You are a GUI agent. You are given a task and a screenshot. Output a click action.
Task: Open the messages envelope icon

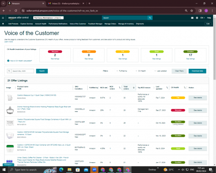tap(192, 18)
